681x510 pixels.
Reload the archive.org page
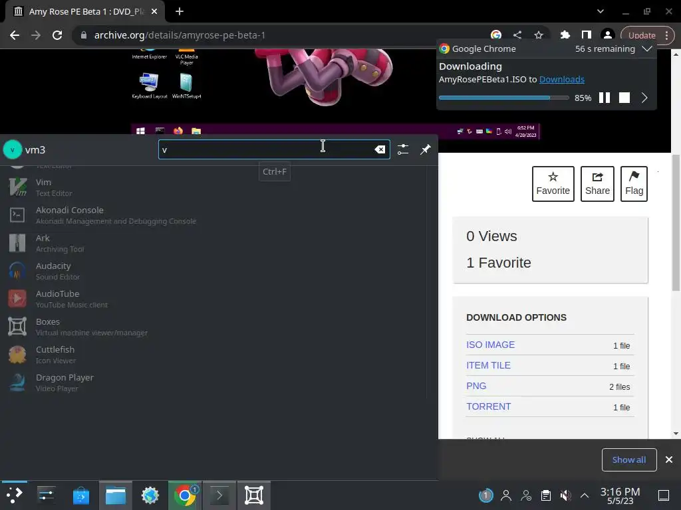57,35
